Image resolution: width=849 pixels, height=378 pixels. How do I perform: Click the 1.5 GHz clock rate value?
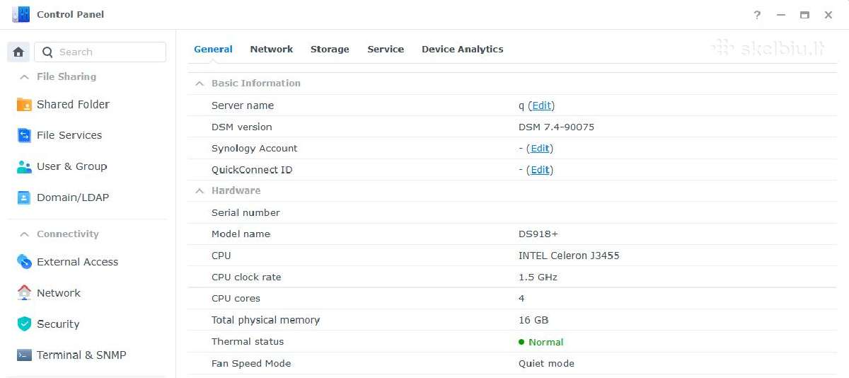(x=538, y=277)
